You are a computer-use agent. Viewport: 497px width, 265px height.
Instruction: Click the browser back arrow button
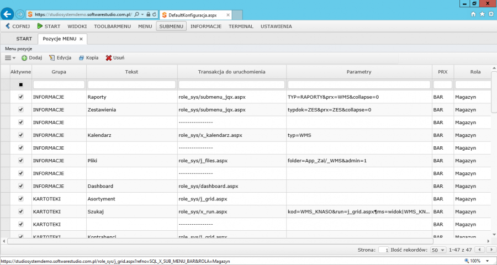tap(7, 14)
